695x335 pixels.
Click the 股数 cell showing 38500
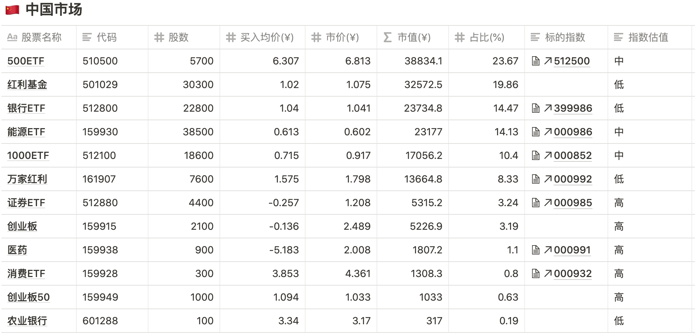(198, 132)
